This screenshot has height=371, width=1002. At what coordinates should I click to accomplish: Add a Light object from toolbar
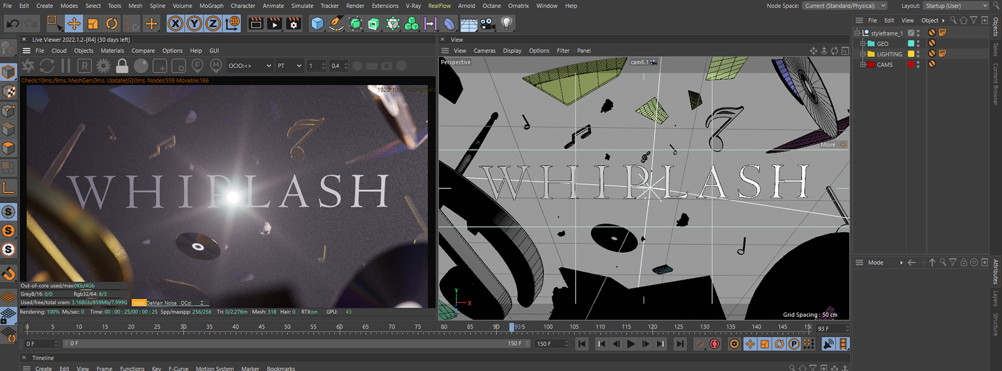click(506, 23)
